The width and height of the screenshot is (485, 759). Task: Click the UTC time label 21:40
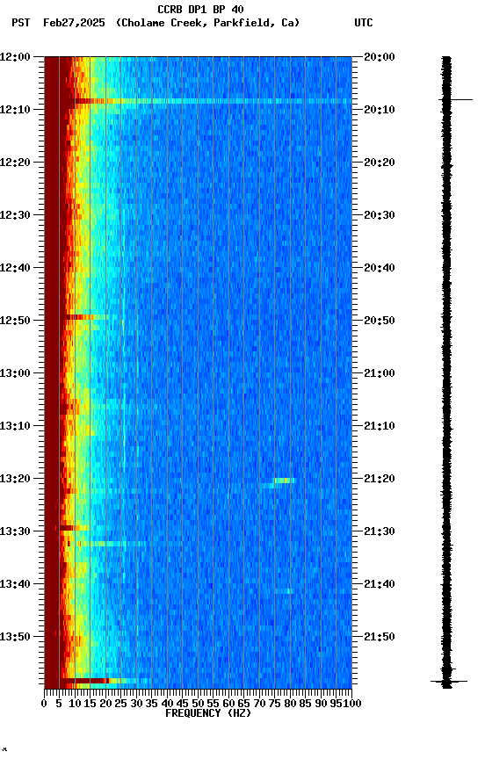(x=379, y=584)
